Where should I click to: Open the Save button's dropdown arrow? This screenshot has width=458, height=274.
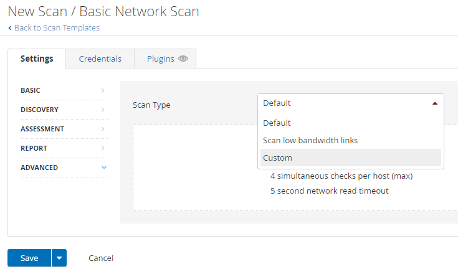59,258
